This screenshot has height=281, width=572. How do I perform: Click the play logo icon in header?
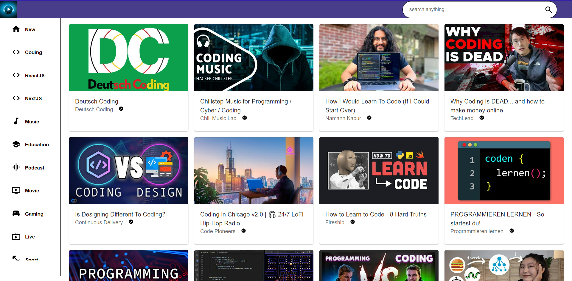point(8,10)
